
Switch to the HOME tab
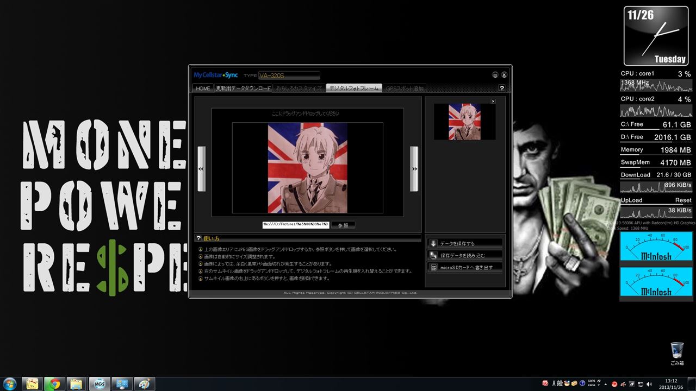click(x=203, y=88)
